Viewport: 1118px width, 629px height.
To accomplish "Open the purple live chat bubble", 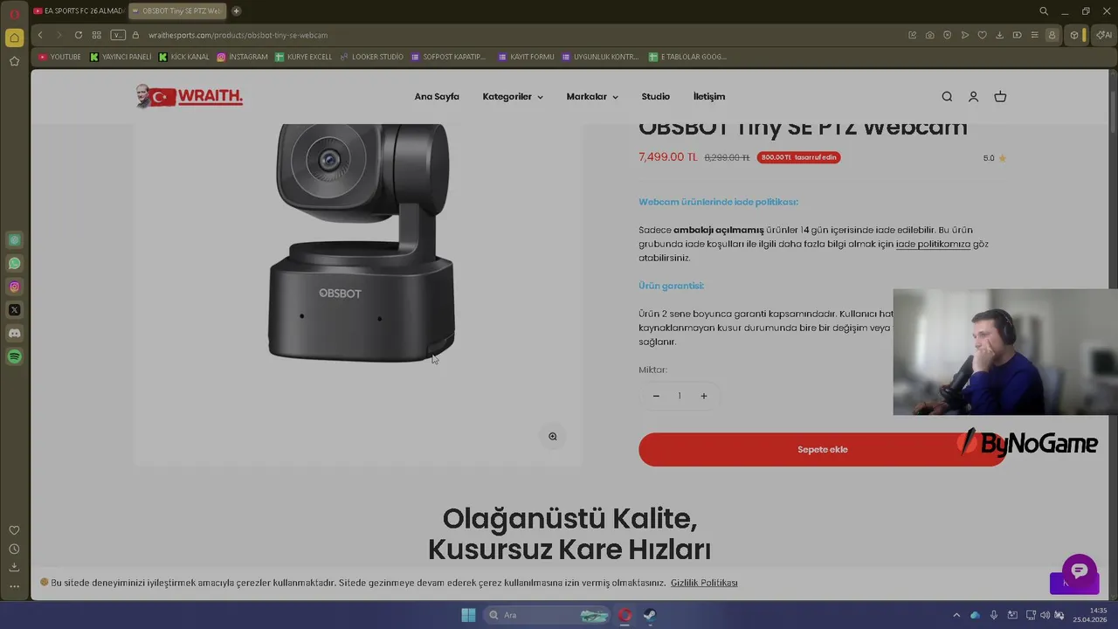I will pos(1079,570).
